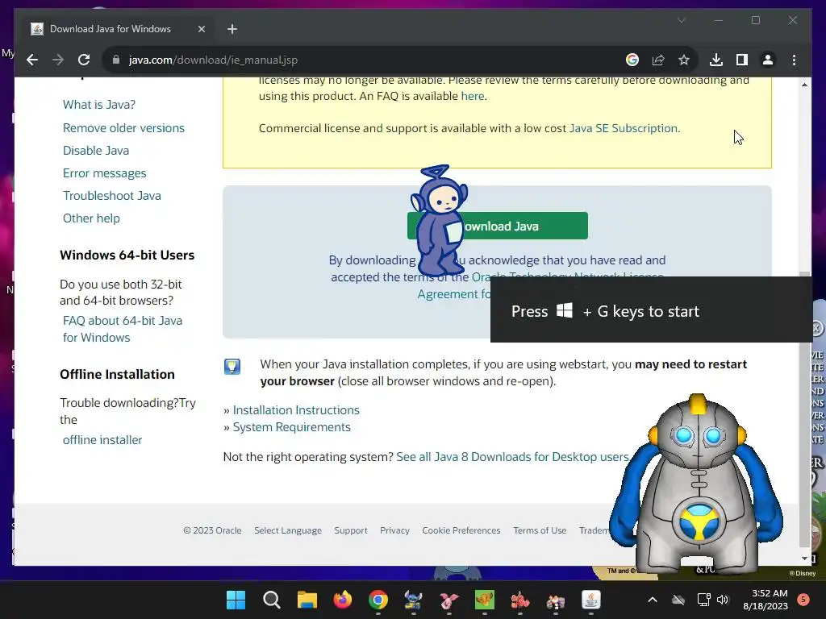Open the Stitch character taskbar app
Image resolution: width=826 pixels, height=619 pixels.
[x=414, y=600]
